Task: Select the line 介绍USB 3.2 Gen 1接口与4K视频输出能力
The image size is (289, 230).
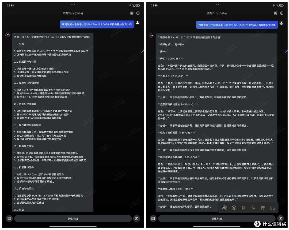Action: pos(39,174)
